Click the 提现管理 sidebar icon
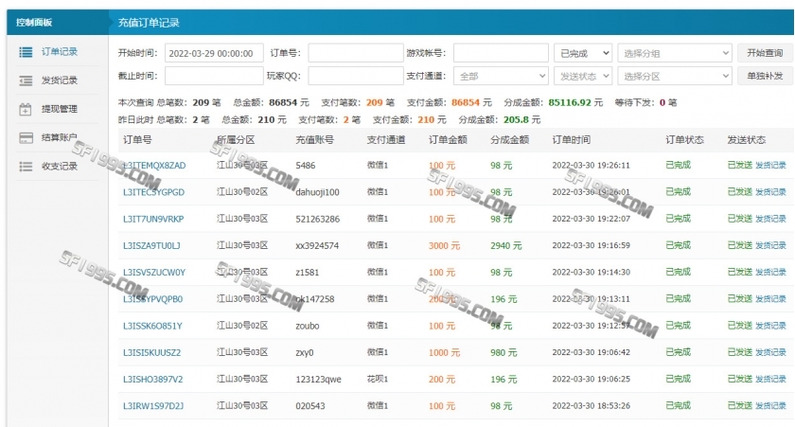 [26, 109]
